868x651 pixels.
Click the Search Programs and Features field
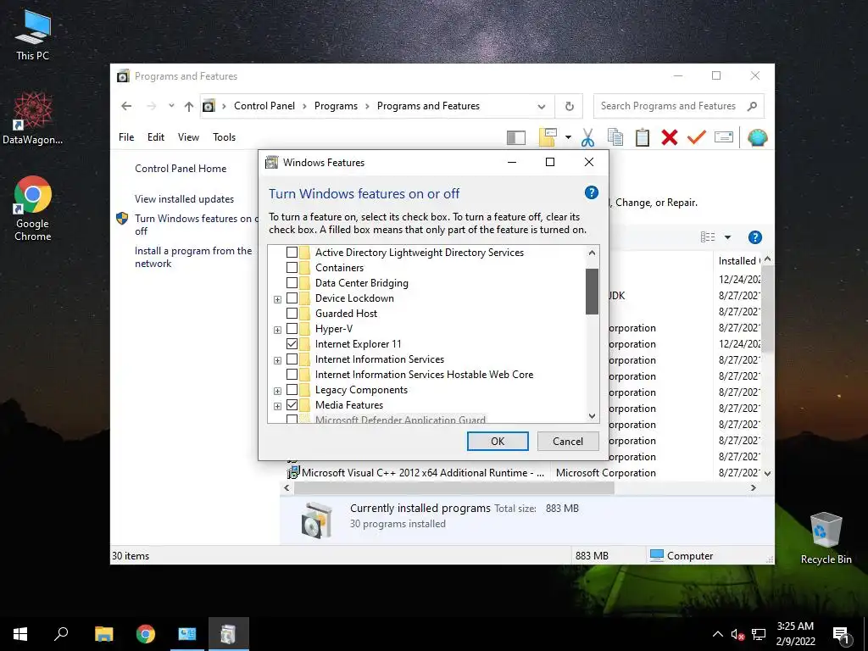(x=678, y=106)
